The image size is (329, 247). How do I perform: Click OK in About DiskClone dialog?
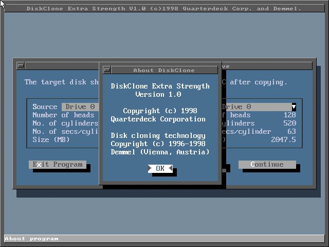tap(160, 168)
